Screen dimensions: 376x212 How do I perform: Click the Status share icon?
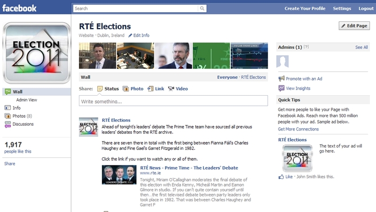100,89
